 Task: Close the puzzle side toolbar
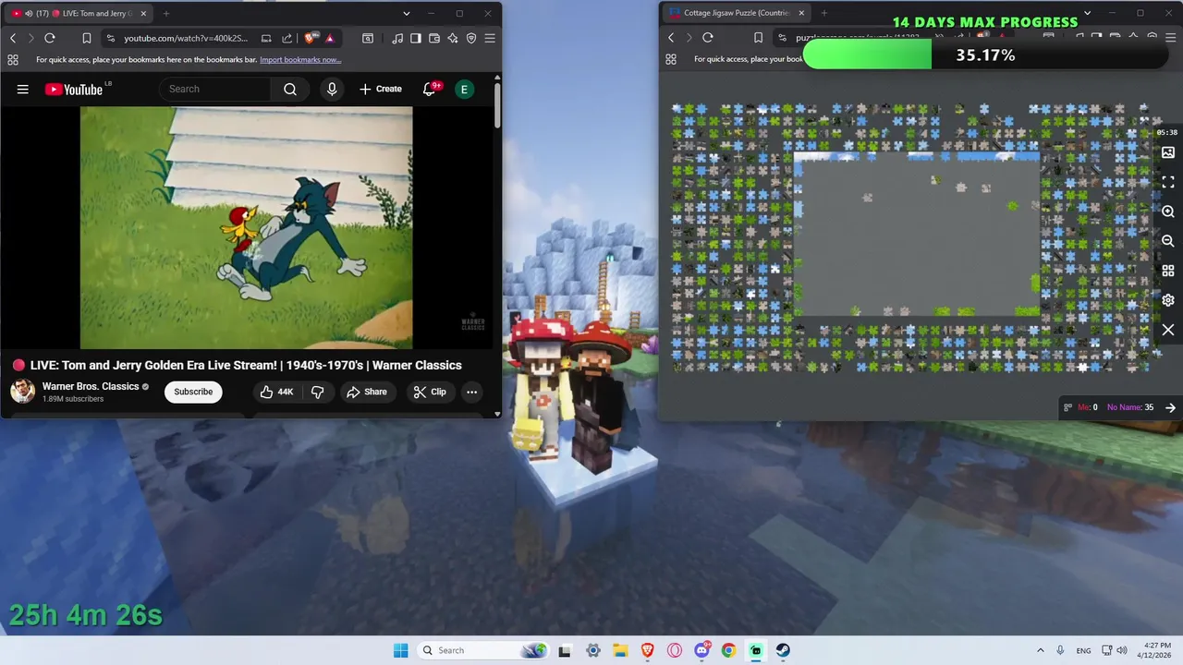(1168, 330)
